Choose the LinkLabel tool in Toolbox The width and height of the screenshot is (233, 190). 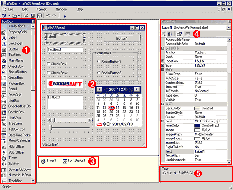click(16, 43)
